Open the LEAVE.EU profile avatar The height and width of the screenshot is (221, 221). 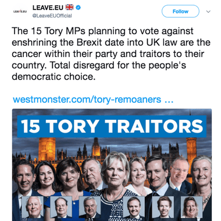(20, 12)
